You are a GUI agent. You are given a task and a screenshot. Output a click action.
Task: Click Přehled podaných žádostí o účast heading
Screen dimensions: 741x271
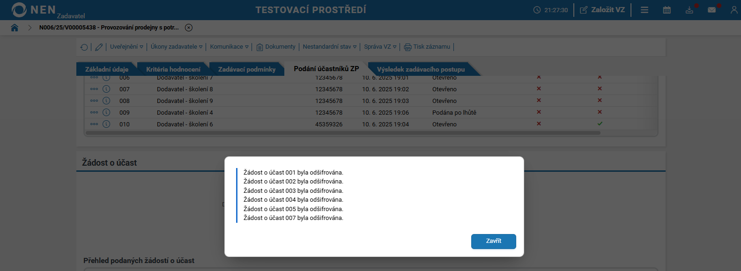coord(139,261)
